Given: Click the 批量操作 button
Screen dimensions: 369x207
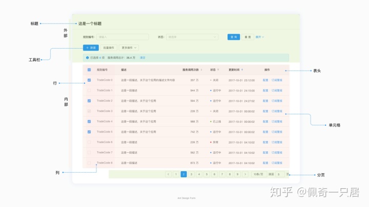Looking at the screenshot, I should [109, 48].
